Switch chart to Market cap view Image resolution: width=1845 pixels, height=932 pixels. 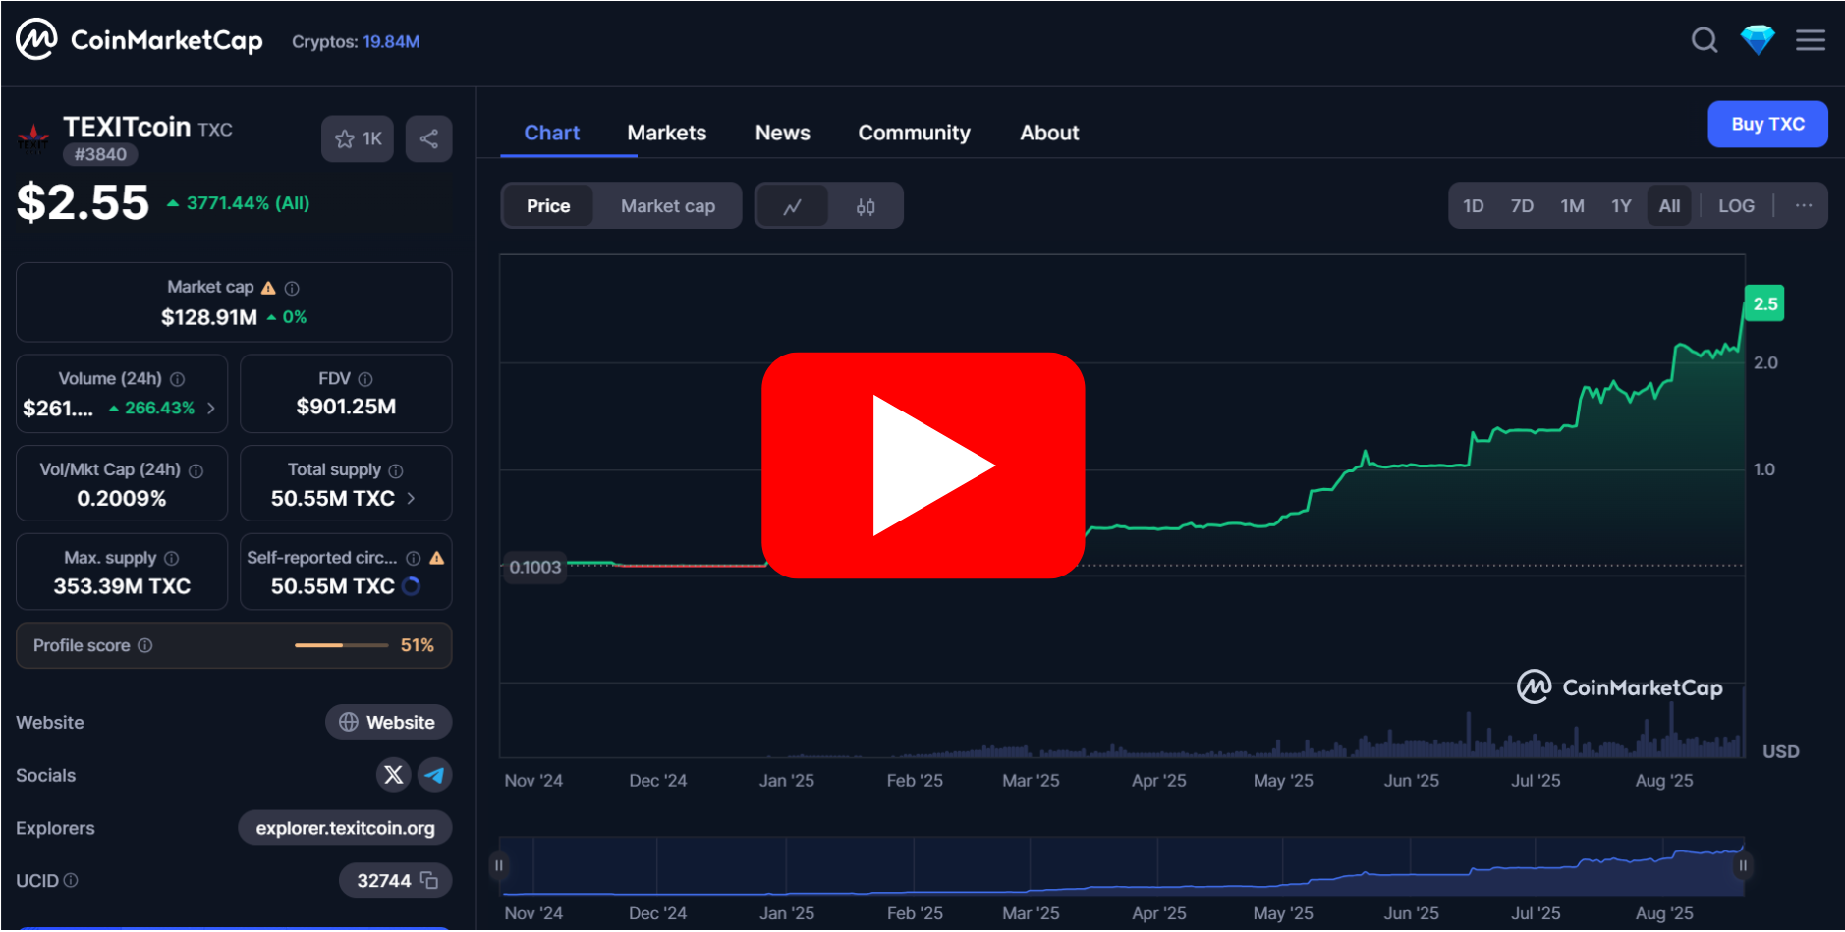(x=668, y=206)
